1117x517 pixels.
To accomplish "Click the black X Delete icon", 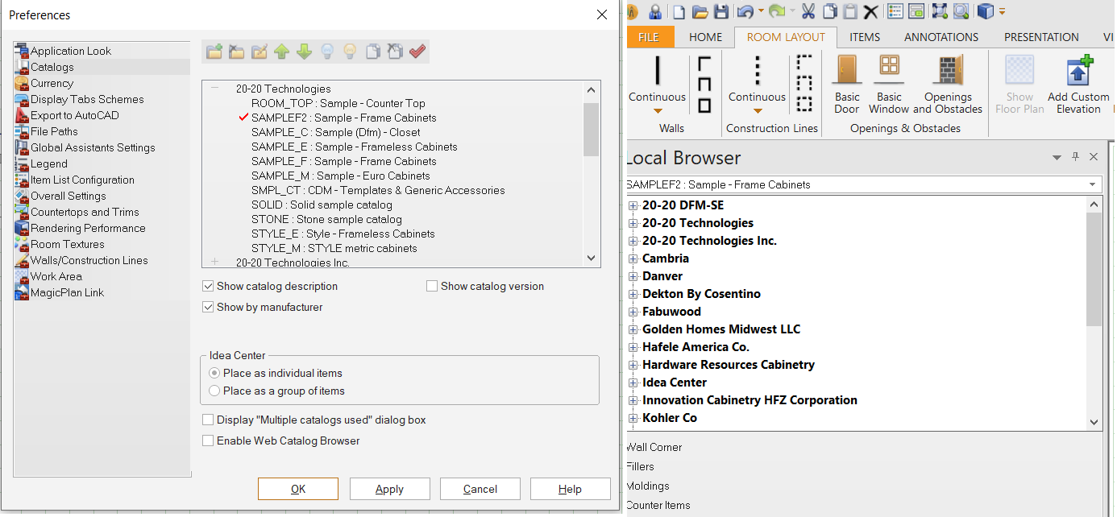I will point(871,11).
